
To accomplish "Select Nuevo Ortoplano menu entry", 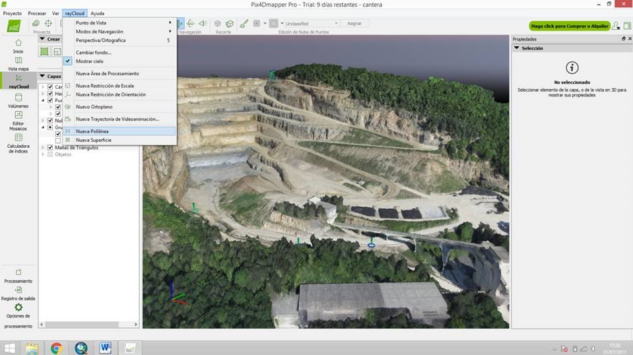I will click(x=120, y=107).
